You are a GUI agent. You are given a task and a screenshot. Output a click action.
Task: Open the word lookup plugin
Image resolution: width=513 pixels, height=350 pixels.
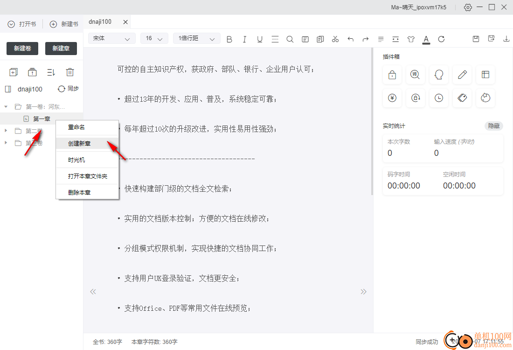415,75
